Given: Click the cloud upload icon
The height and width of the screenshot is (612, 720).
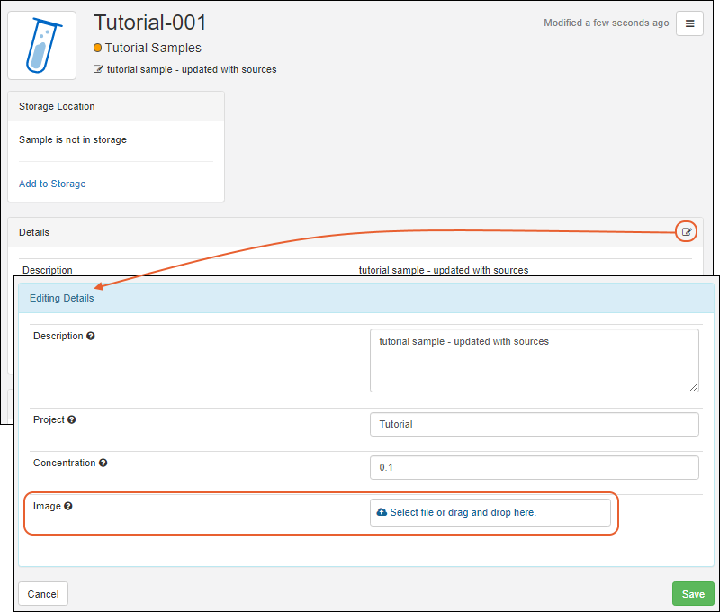Looking at the screenshot, I should click(382, 512).
